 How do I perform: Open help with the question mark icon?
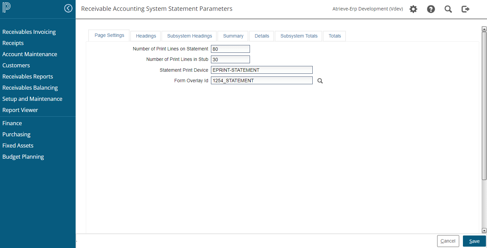431,9
